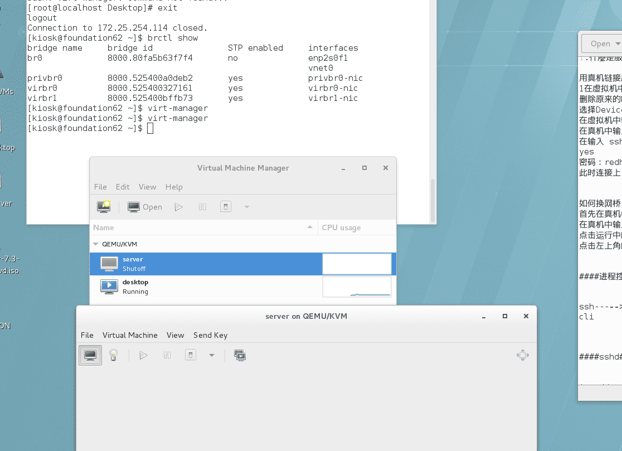Open File menu in server window
622x451 pixels.
87,335
